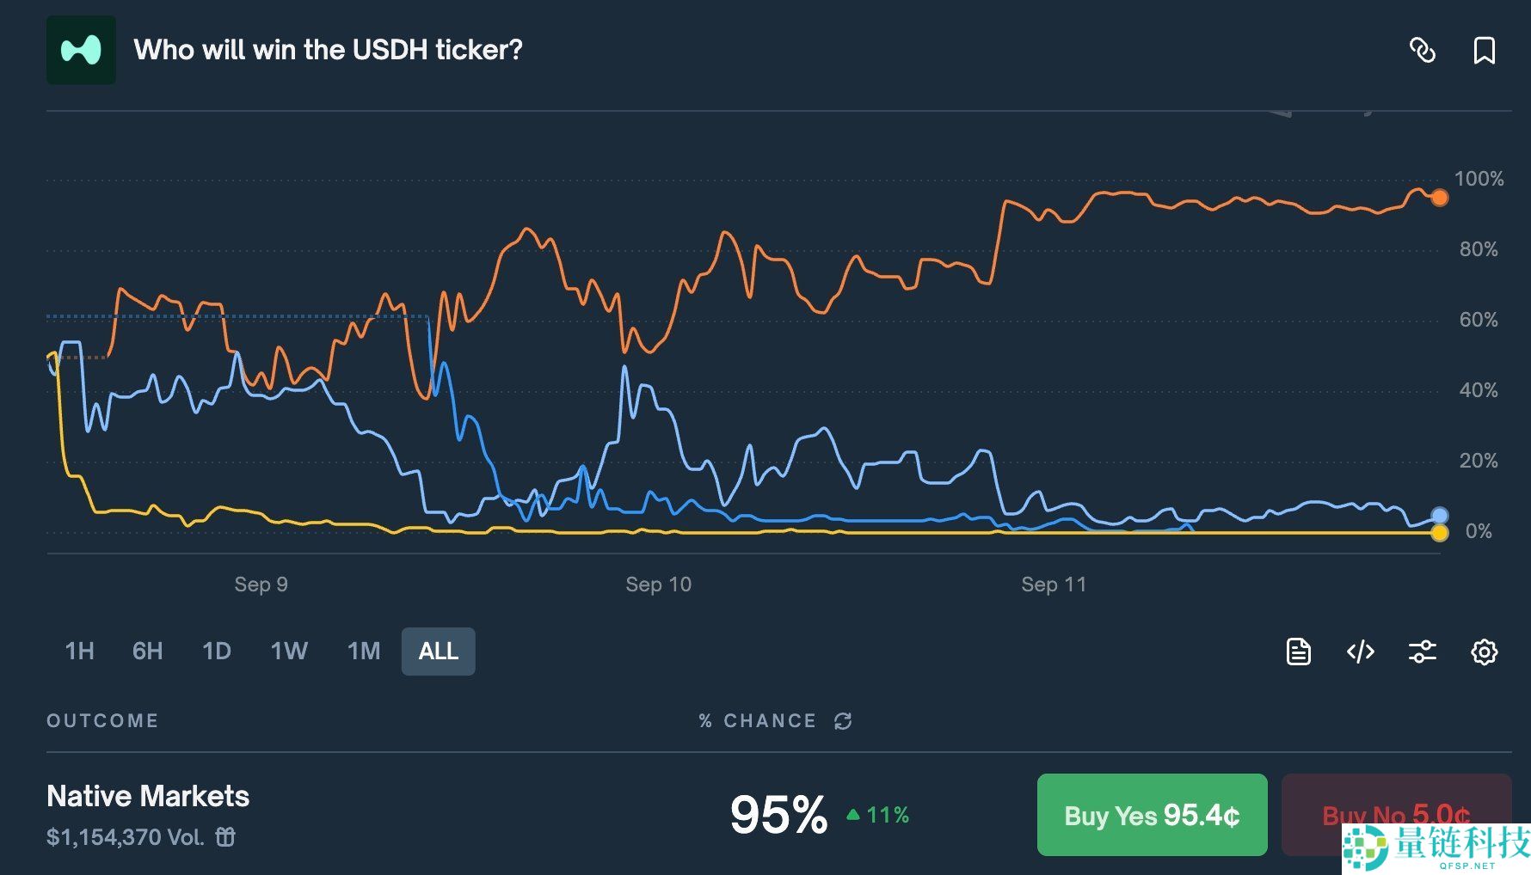1531x875 pixels.
Task: Select the 1H time range
Action: click(80, 652)
